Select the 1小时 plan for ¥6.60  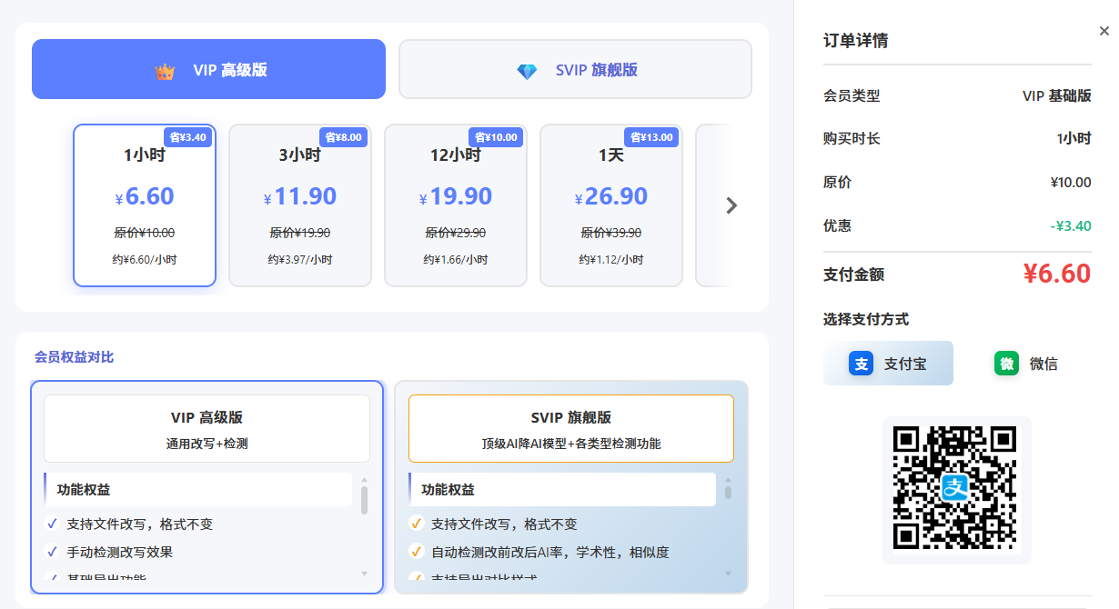click(145, 206)
